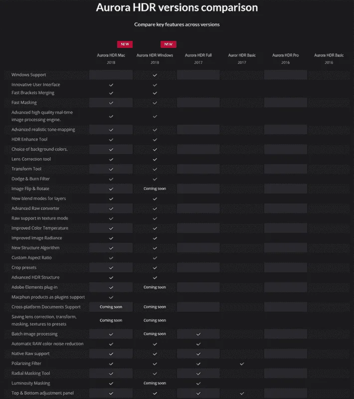This screenshot has width=354, height=399.
Task: Click the Improved Image Radiance label
Action: (36, 238)
